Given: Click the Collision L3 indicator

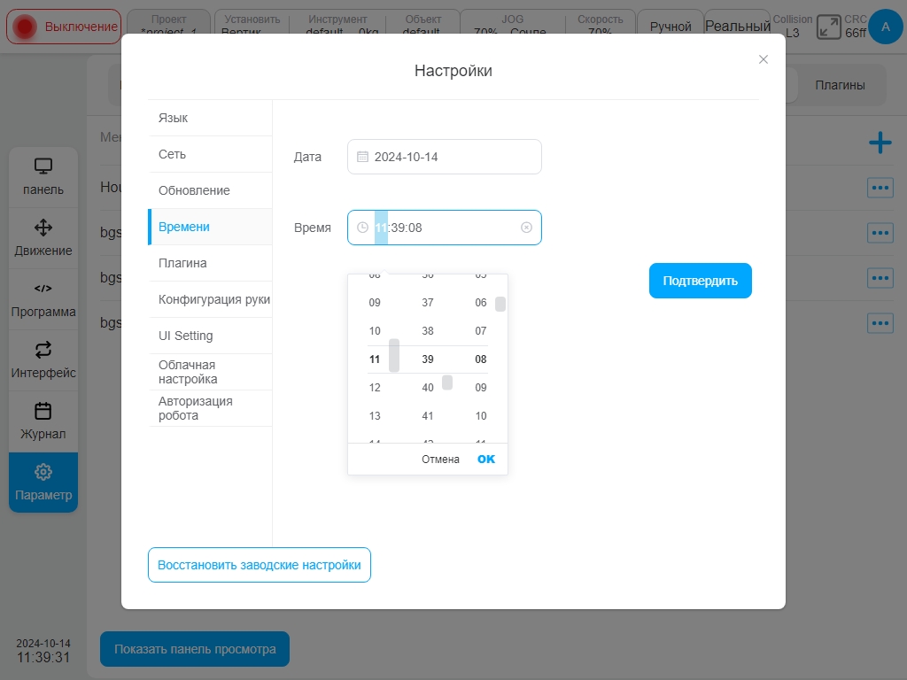Looking at the screenshot, I should coord(793,26).
